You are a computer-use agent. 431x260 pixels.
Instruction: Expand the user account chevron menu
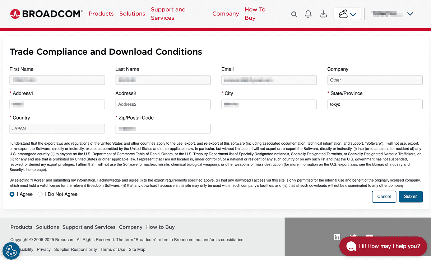pyautogui.click(x=410, y=14)
